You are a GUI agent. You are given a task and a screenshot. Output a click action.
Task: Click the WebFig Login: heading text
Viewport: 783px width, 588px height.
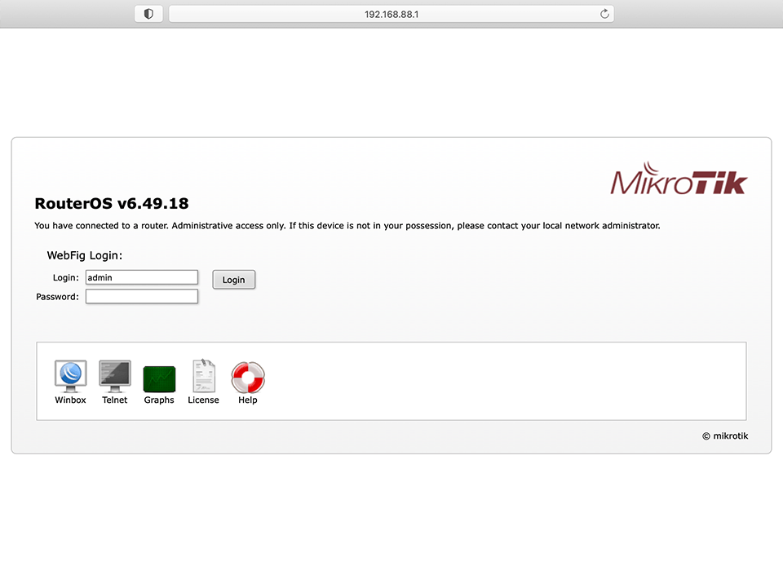tap(84, 255)
